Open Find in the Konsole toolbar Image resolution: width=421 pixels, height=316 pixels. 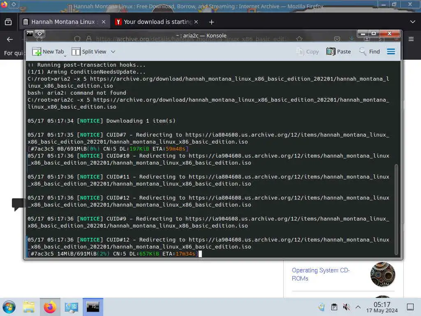(x=370, y=51)
